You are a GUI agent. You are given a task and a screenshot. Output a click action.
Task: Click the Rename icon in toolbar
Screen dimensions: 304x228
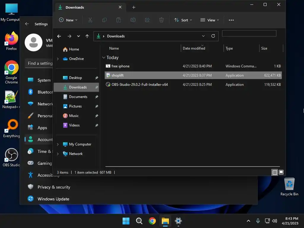tap(133, 20)
